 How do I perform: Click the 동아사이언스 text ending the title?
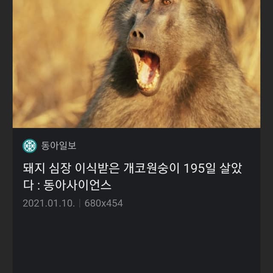(77, 185)
